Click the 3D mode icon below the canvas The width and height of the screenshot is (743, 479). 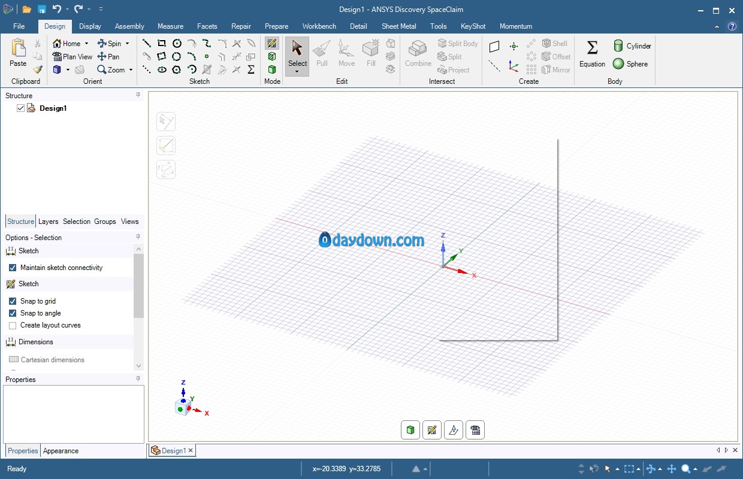410,429
